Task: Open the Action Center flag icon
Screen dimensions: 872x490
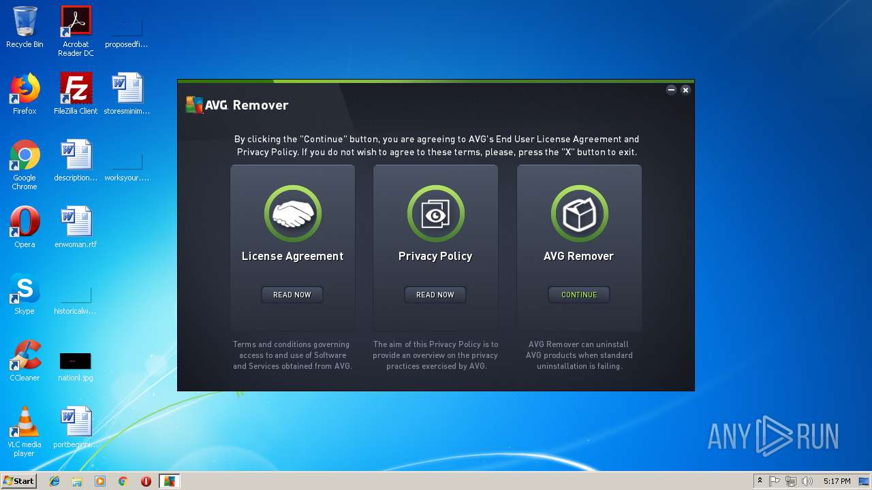Action: [x=775, y=481]
